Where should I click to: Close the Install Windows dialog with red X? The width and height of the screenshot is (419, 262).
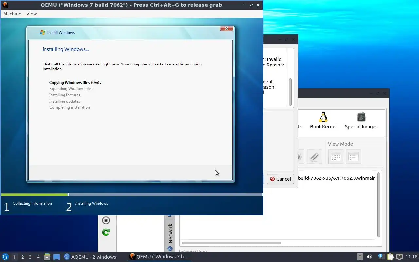coord(227,29)
